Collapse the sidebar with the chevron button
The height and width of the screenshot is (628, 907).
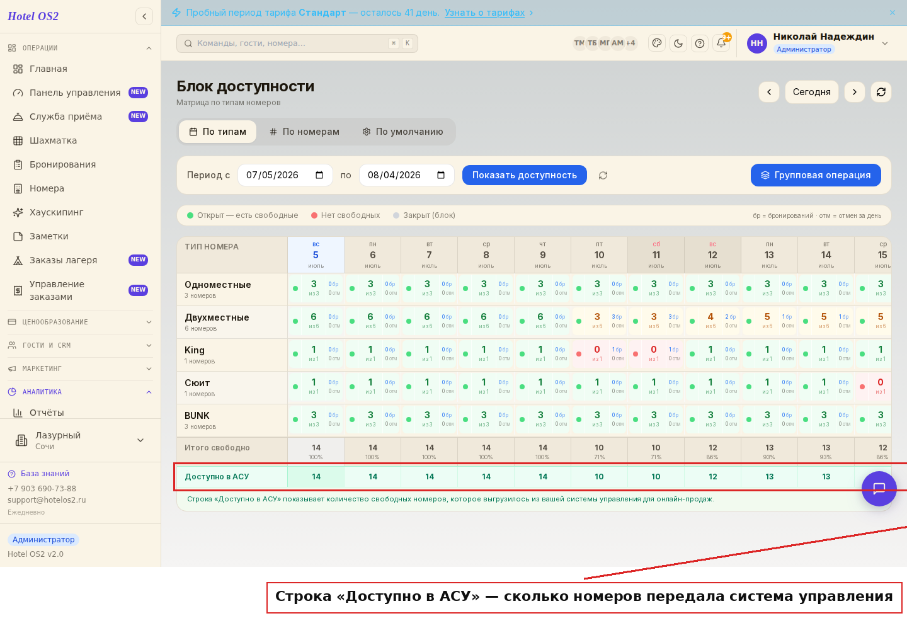tap(144, 16)
